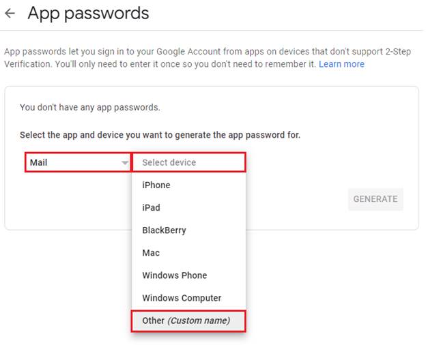Click empty card area left of device menu
The width and height of the screenshot is (426, 345).
click(68, 205)
